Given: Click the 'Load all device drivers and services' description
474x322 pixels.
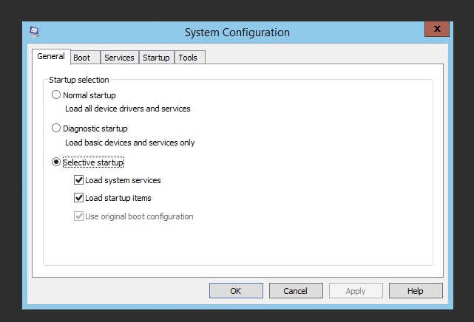Looking at the screenshot, I should click(127, 109).
